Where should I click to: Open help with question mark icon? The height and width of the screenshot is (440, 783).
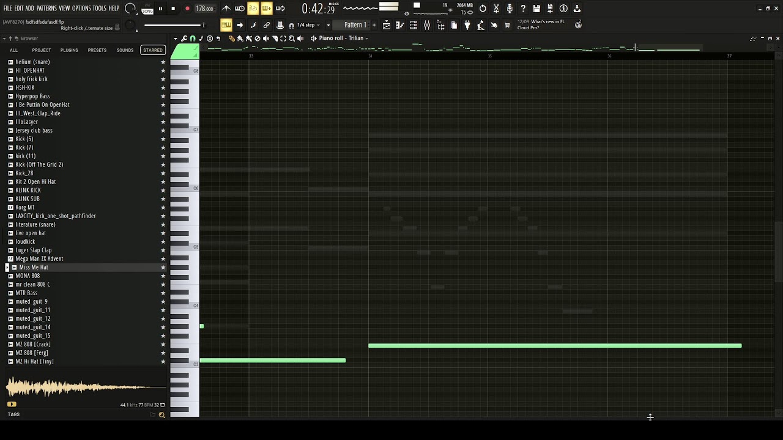523,9
